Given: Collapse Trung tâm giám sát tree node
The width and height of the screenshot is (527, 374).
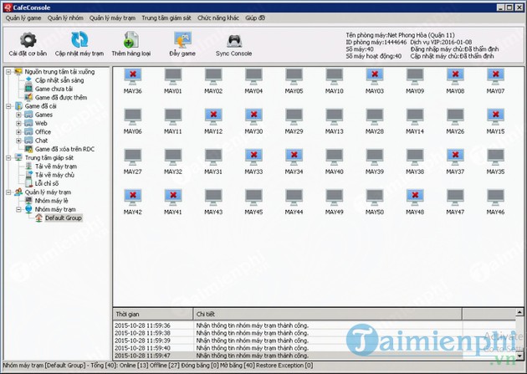Looking at the screenshot, I should 8,158.
